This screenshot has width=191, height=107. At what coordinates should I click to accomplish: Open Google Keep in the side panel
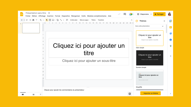click(x=170, y=27)
